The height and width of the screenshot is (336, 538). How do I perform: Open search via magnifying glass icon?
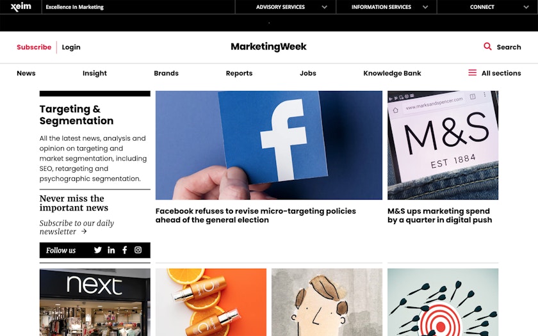coord(487,46)
